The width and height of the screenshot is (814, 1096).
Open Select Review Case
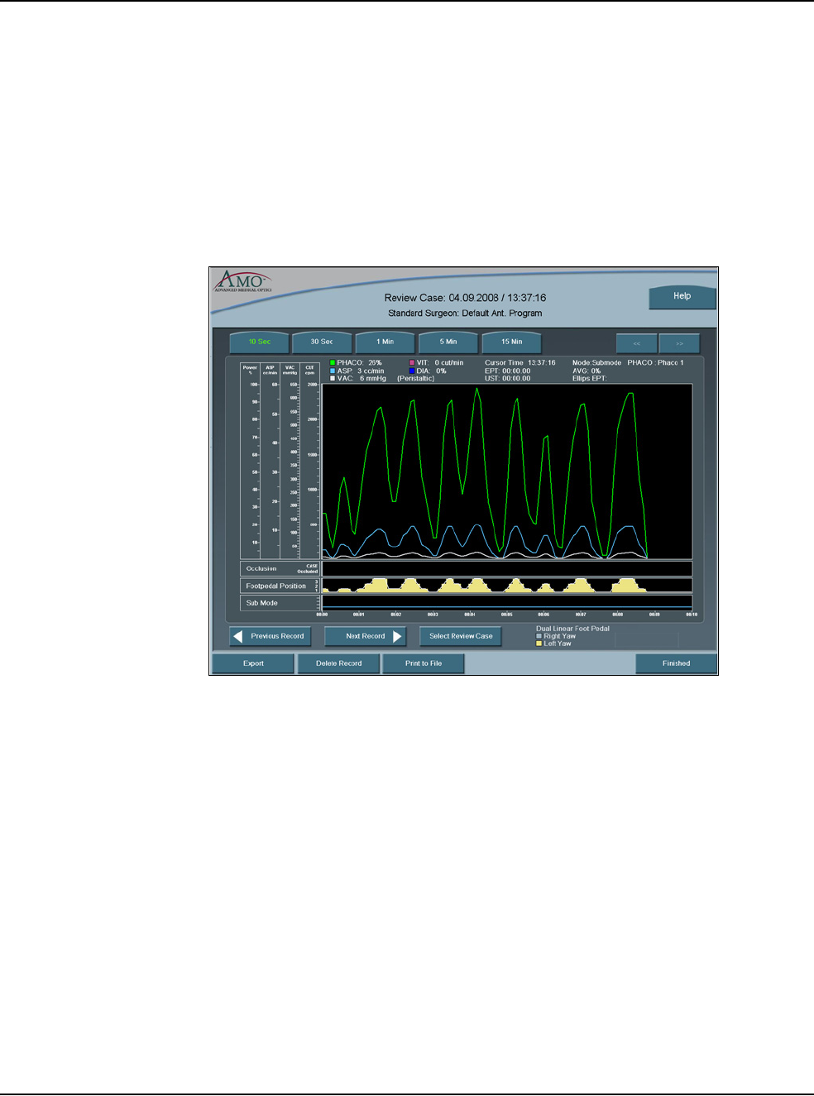461,636
